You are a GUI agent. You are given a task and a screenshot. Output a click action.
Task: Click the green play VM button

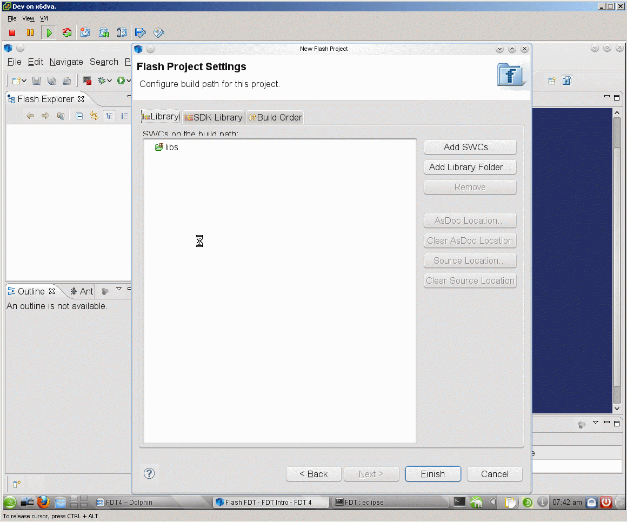49,33
